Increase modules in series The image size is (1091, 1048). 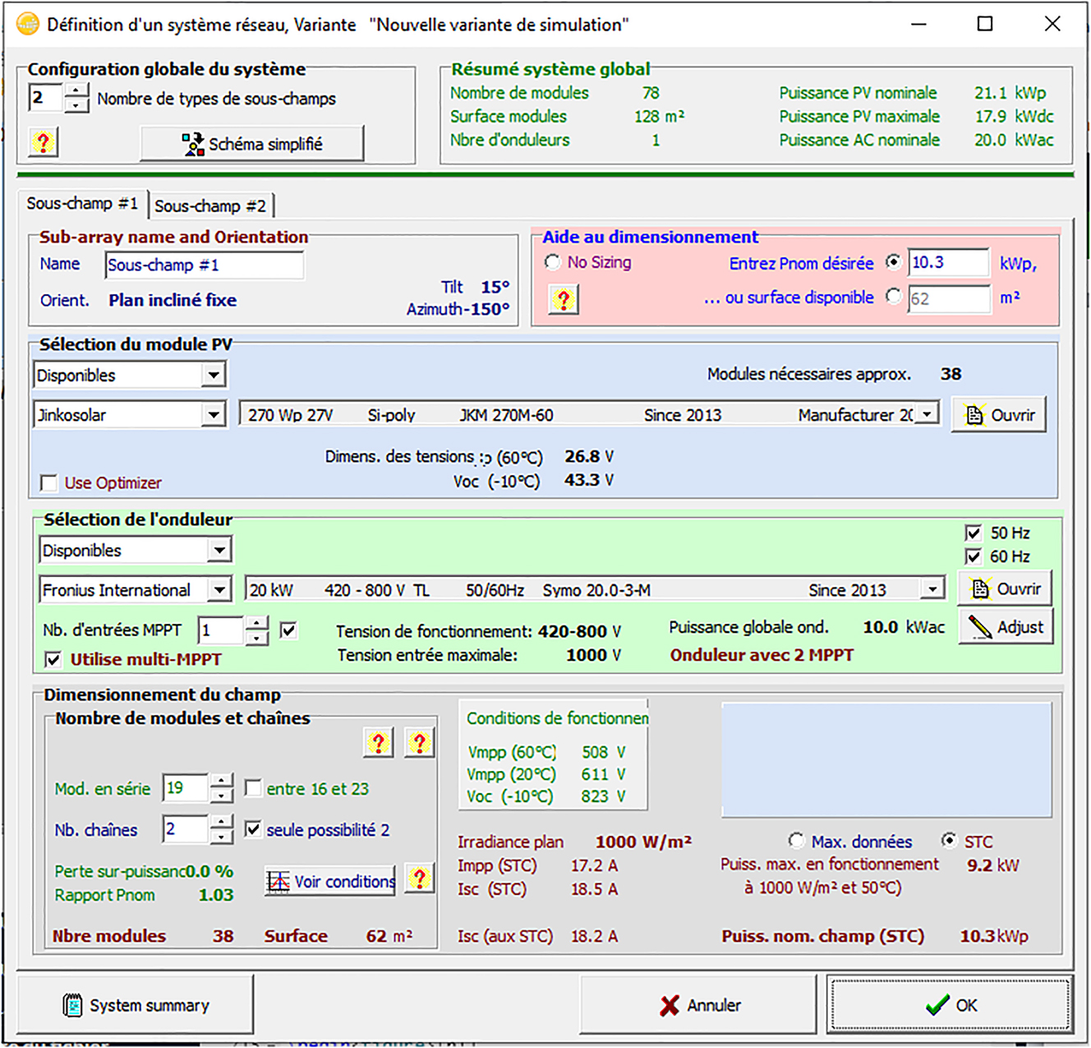(221, 781)
